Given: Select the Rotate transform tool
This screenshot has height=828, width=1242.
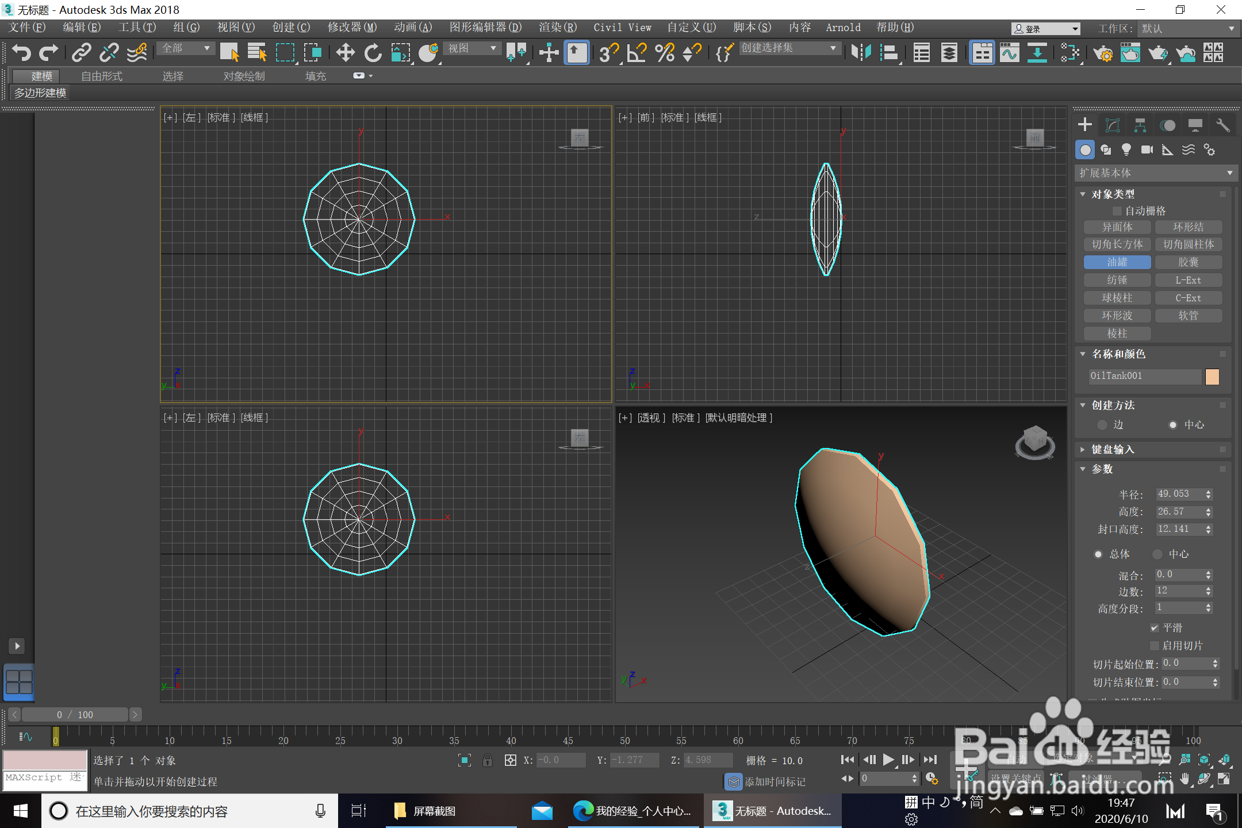Looking at the screenshot, I should [x=373, y=53].
